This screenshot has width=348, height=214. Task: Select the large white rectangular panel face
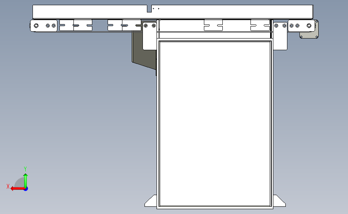tap(215, 124)
